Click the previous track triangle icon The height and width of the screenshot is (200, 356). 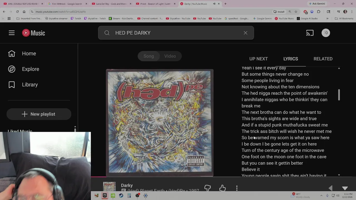click(x=330, y=188)
